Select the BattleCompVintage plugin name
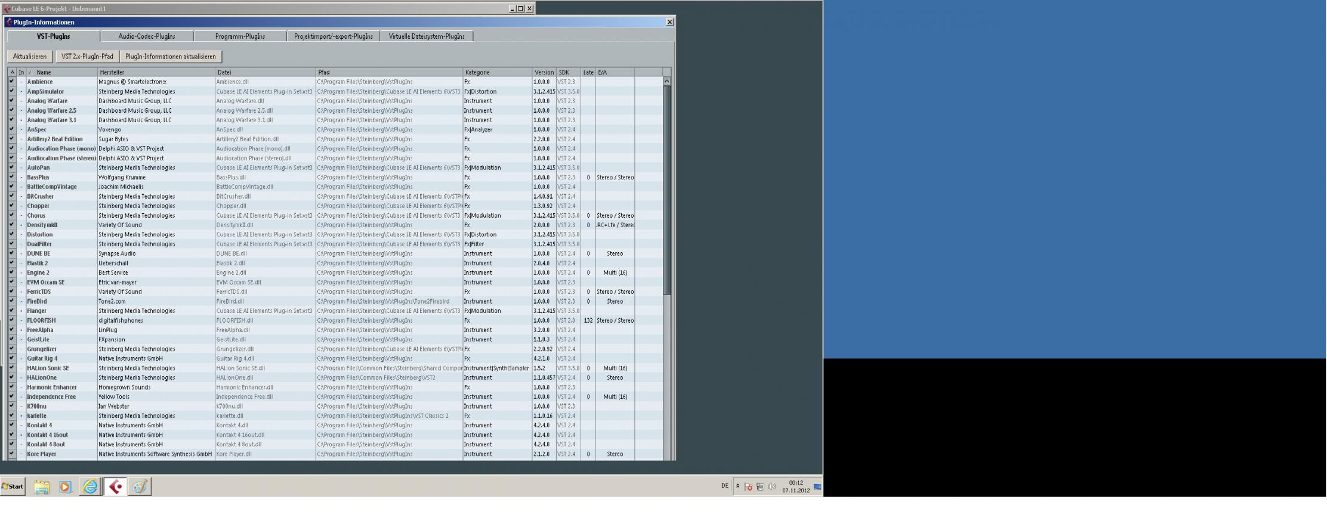 [52, 187]
